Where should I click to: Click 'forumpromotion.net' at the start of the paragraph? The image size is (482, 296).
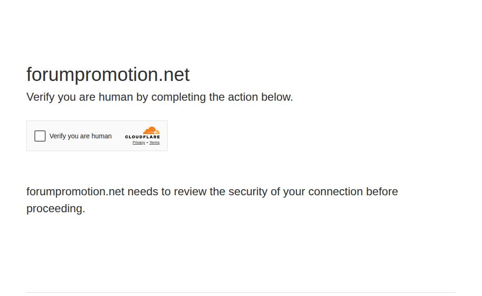(x=75, y=192)
